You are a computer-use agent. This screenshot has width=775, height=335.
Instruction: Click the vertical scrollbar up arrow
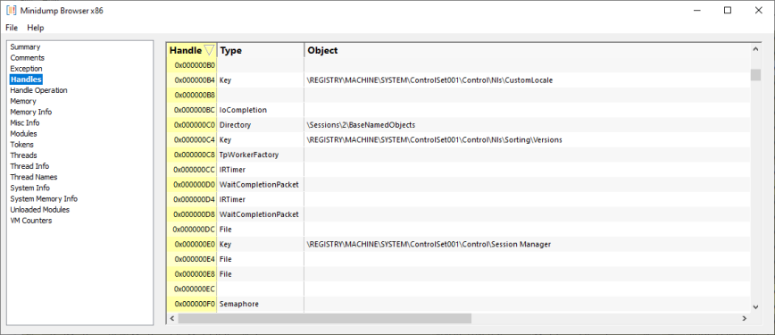point(755,49)
